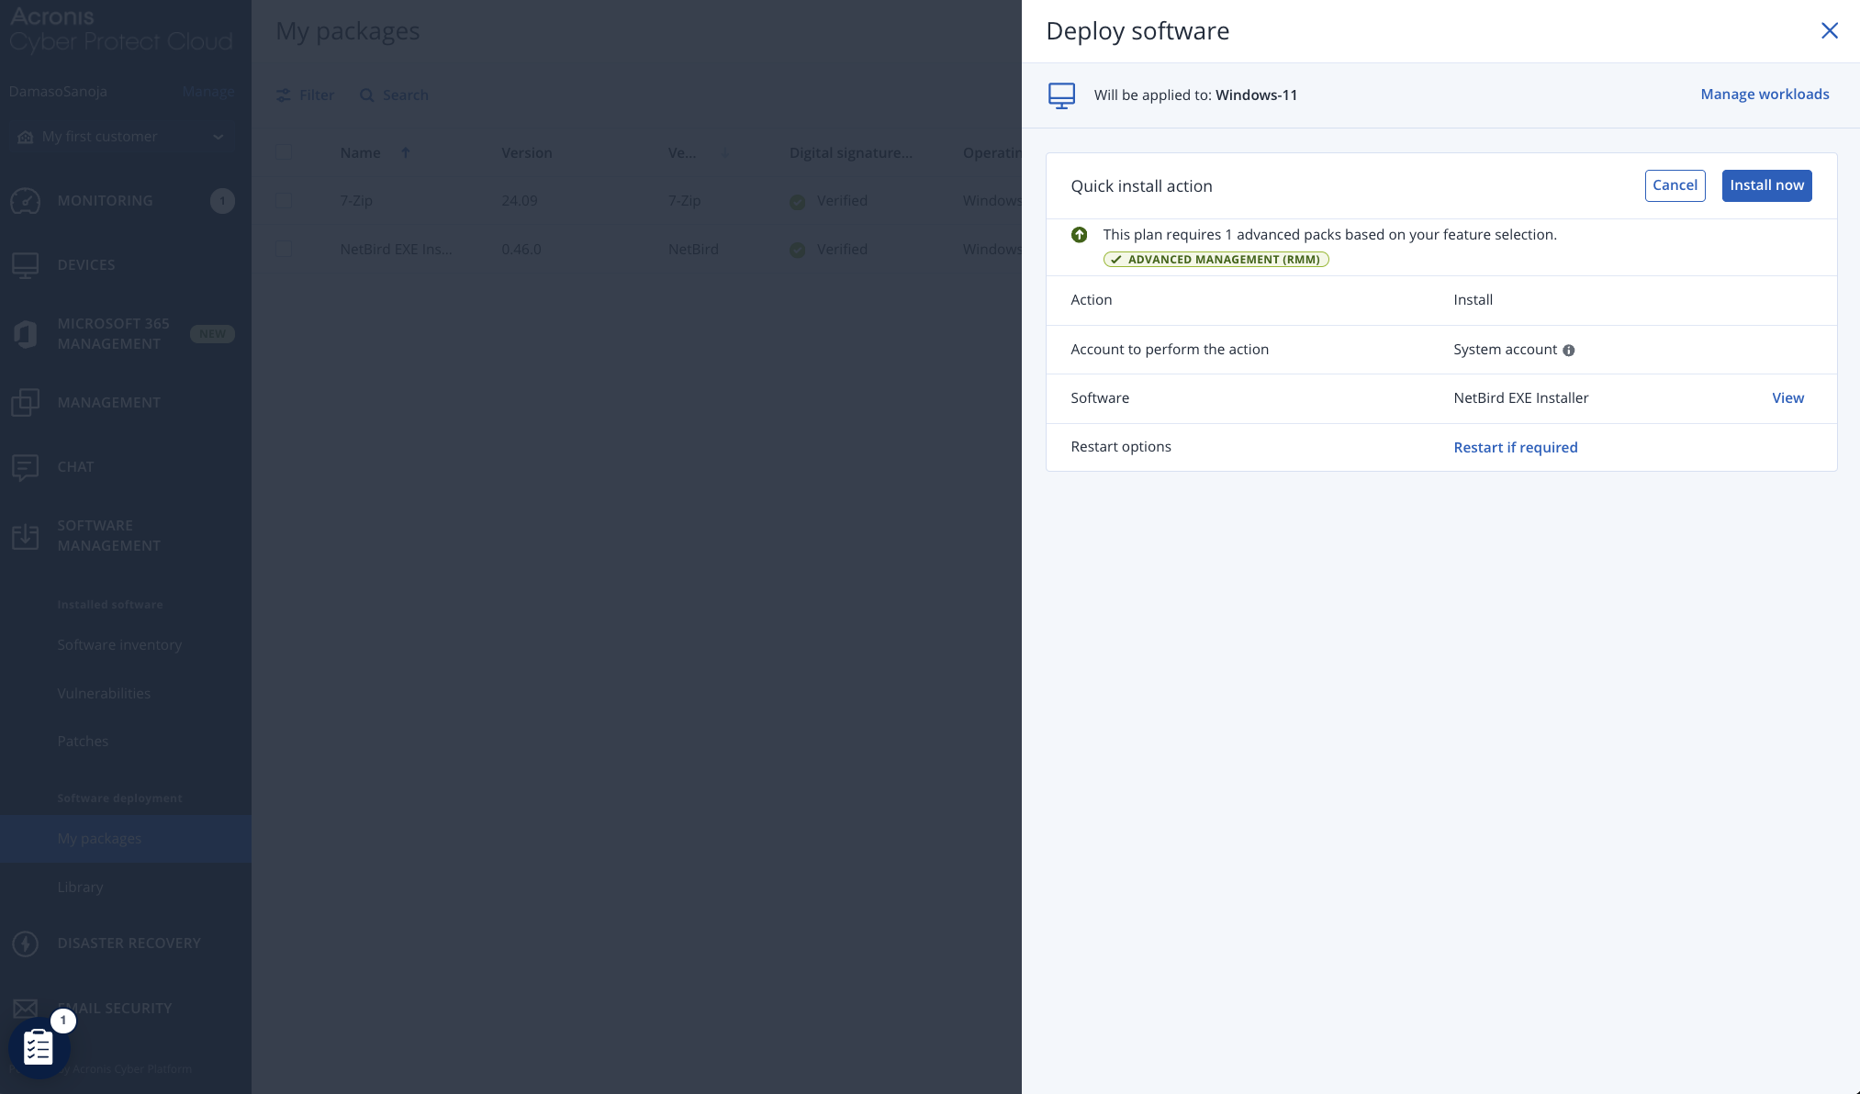The height and width of the screenshot is (1094, 1860).
Task: Close the Deploy software panel
Action: 1829,31
